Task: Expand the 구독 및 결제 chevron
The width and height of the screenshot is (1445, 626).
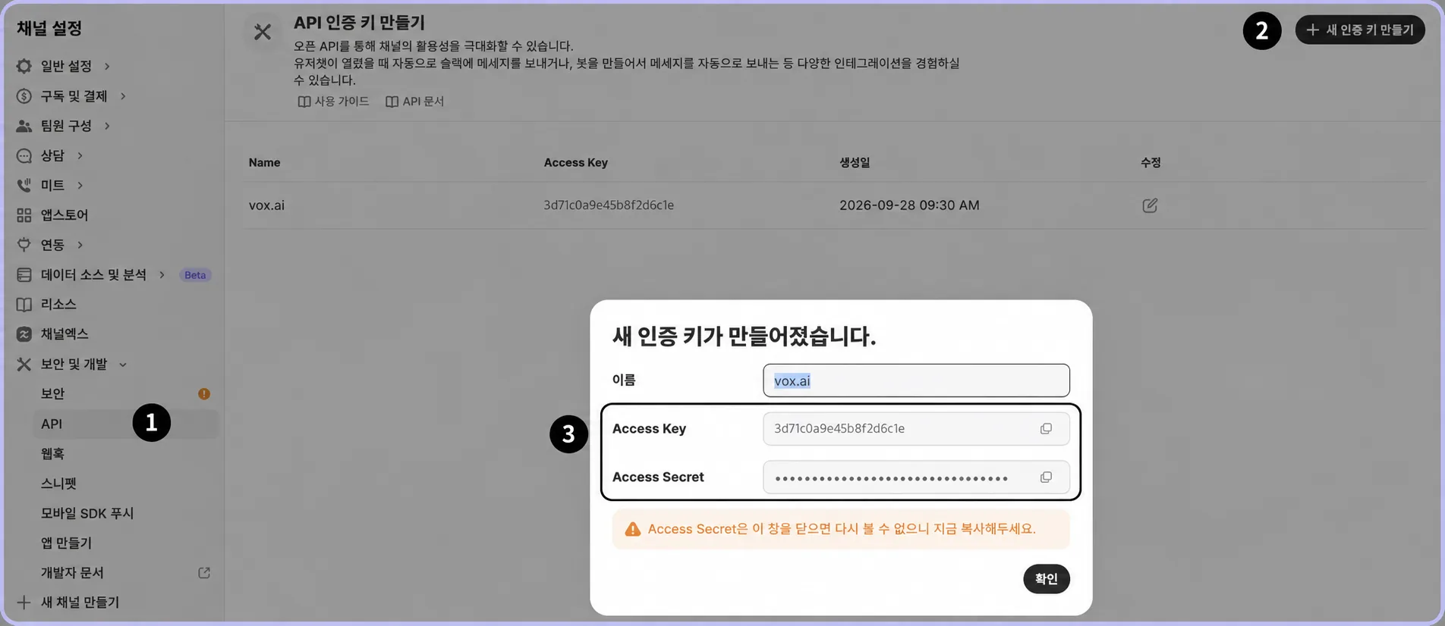Action: (123, 96)
